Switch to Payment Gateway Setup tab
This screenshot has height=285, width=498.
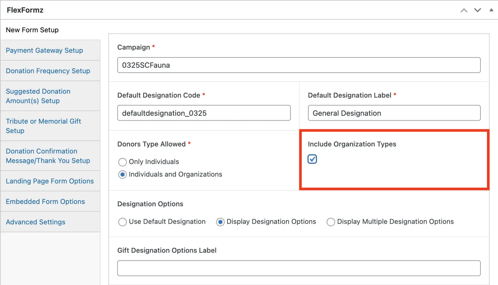pyautogui.click(x=44, y=50)
